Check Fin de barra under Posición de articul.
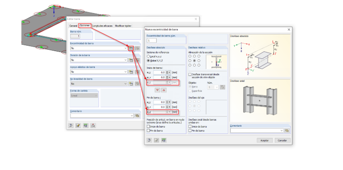Viewport: 343px width, 170px height. [x=148, y=131]
